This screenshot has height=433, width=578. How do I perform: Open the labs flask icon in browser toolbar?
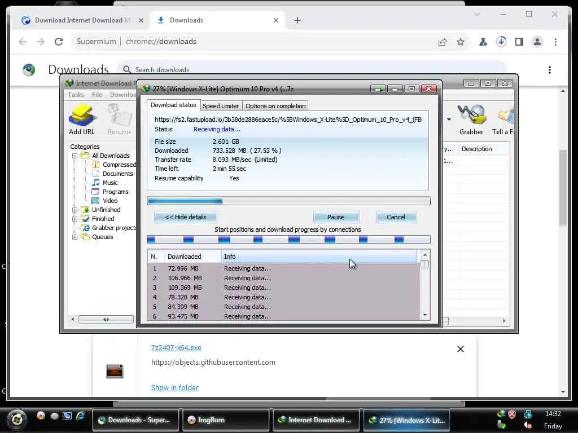(x=483, y=42)
